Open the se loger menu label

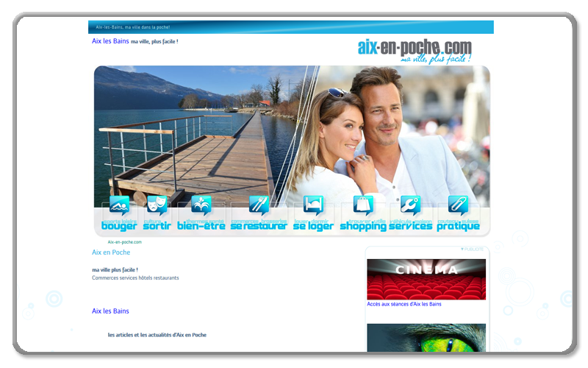click(x=313, y=226)
